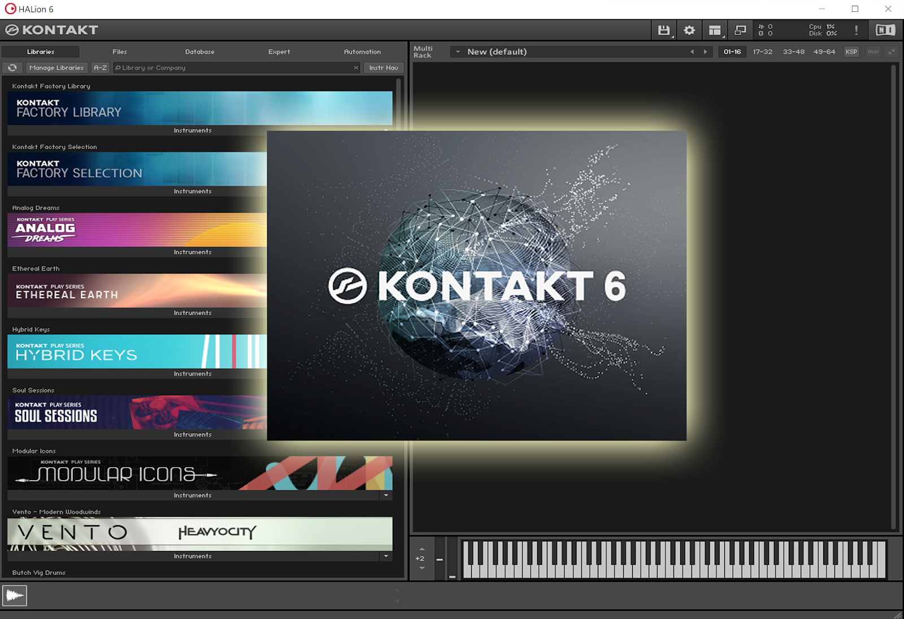Open Analog Dreams Instruments
Viewport: 904px width, 619px height.
coord(193,252)
